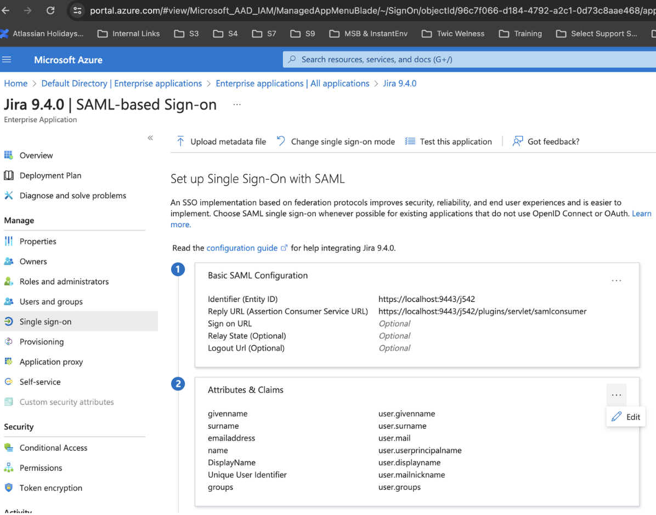Open Basic SAML Configuration ellipsis menu
Viewport: 656px width, 515px height.
pos(617,281)
